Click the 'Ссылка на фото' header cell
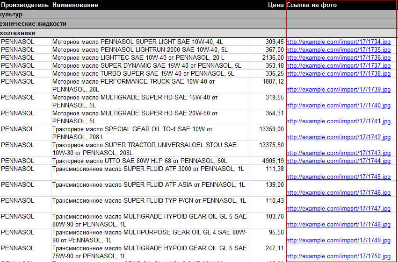The image size is (398, 262). [x=311, y=5]
